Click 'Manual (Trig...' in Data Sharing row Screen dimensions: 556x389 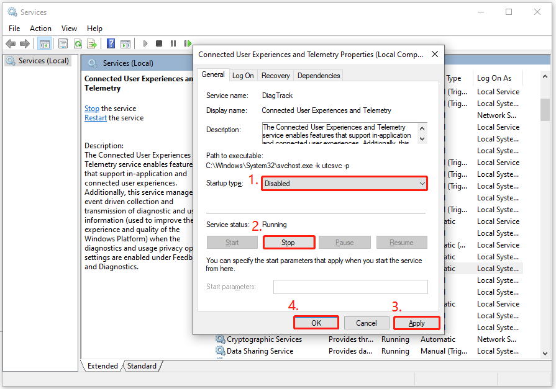click(x=444, y=351)
